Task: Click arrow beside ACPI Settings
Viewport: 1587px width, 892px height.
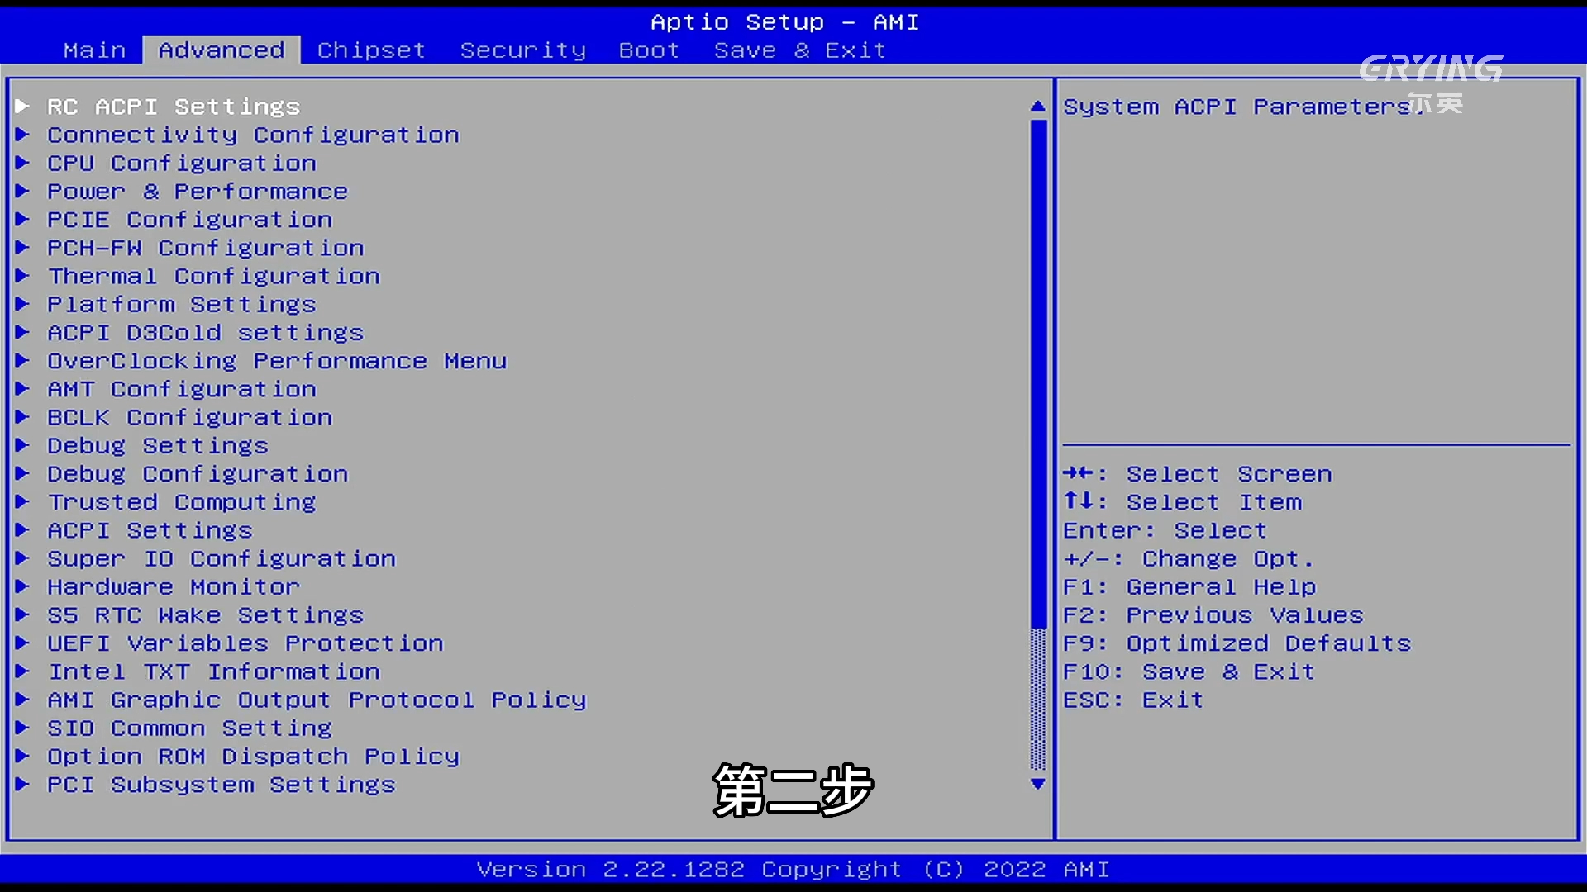Action: pos(22,529)
